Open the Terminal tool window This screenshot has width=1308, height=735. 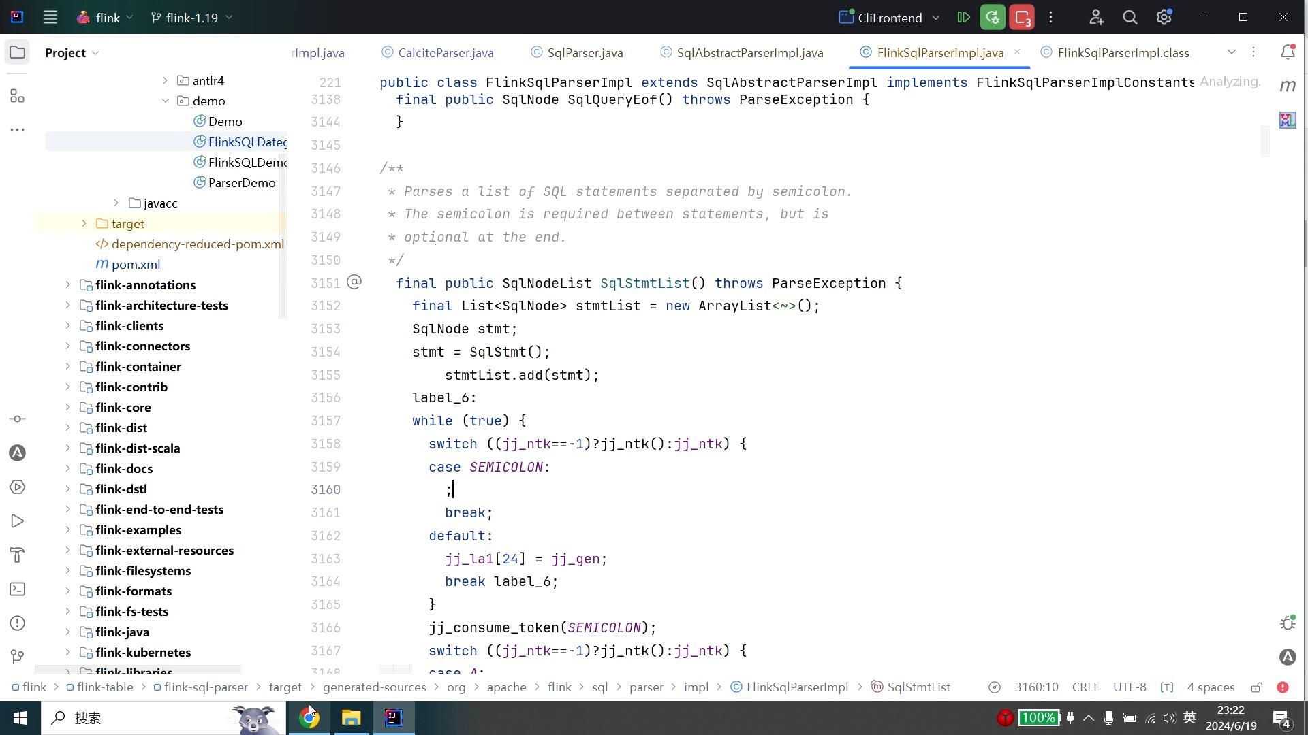tap(18, 589)
